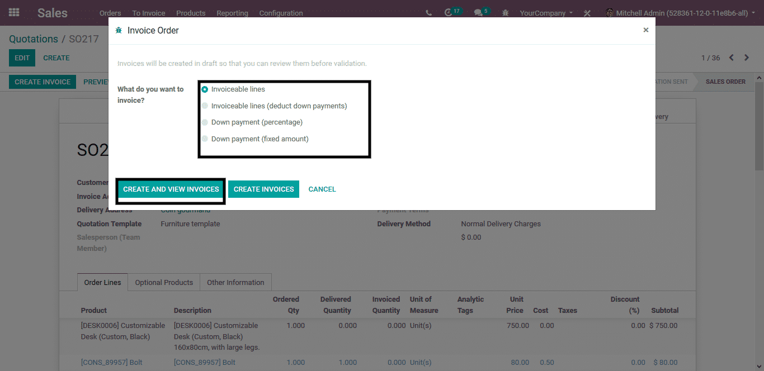Click the phone call icon in top bar

pyautogui.click(x=429, y=13)
